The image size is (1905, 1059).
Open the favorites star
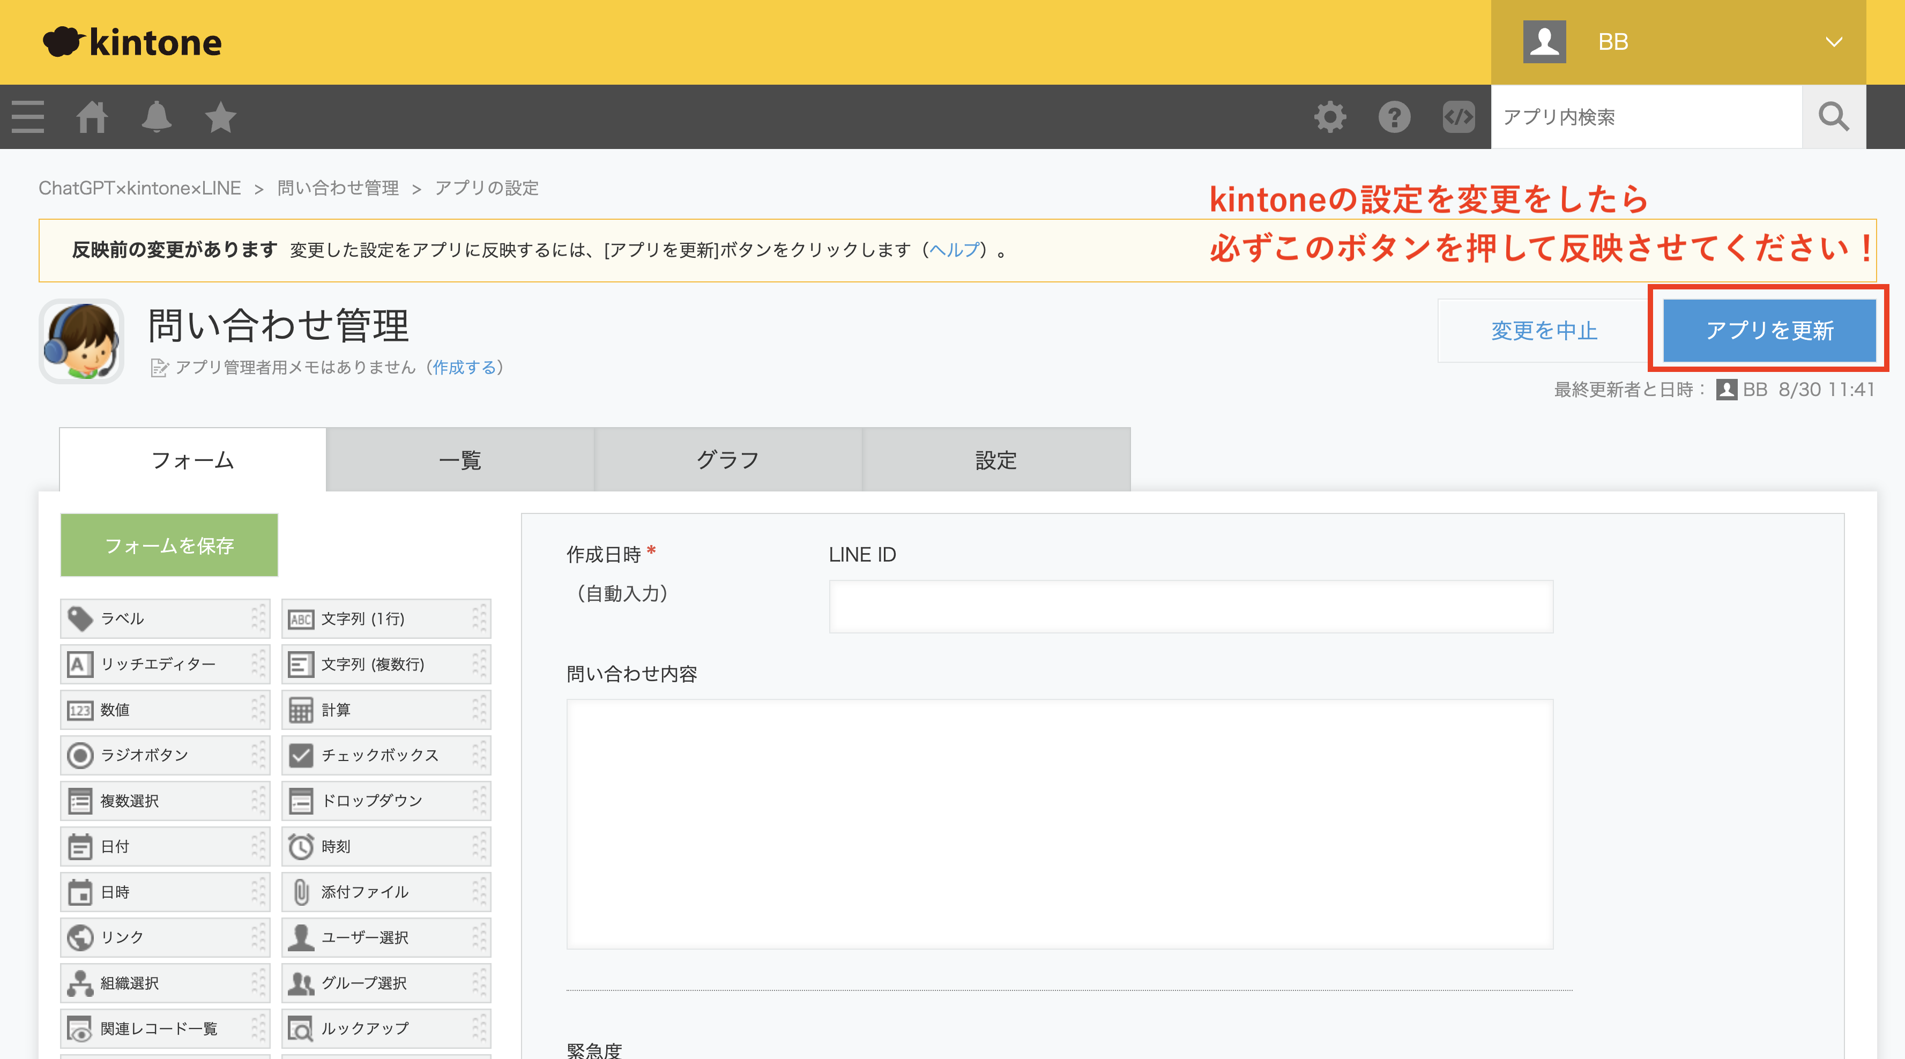220,117
